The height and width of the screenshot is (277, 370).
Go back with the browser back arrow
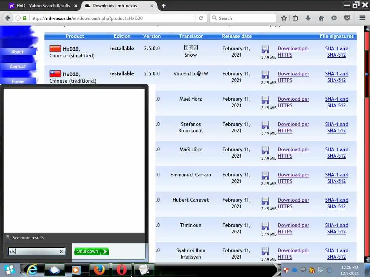[x=8, y=18]
